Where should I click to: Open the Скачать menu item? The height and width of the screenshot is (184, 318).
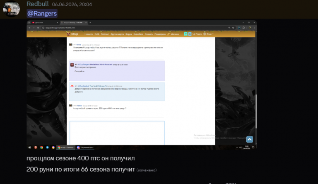[x=149, y=34]
